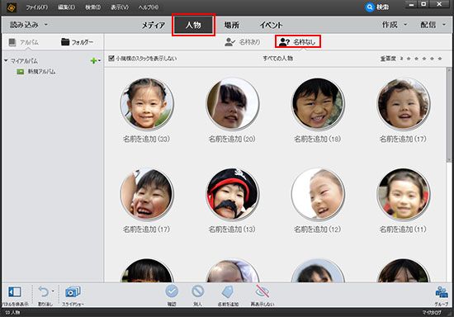454x317 pixels.
Task: Select 新規アルバム in the album tree
Action: point(41,72)
